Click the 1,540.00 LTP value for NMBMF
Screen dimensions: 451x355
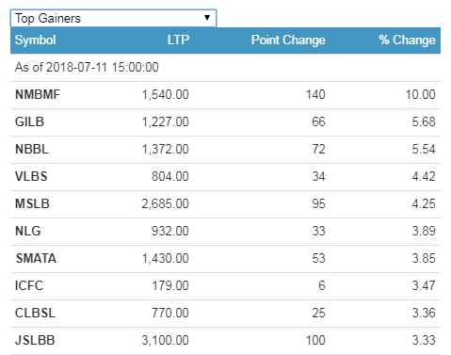166,94
